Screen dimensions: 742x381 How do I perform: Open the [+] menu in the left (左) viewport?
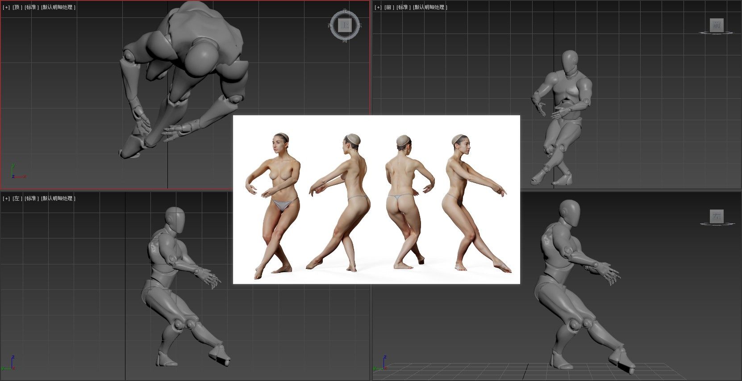(6, 198)
